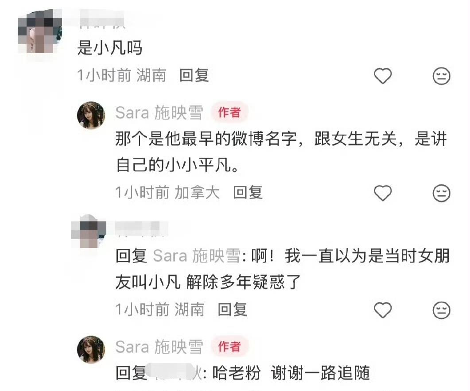Tap the 作者 badge on the "哈老粉" reply
The width and height of the screenshot is (470, 391).
pyautogui.click(x=229, y=346)
